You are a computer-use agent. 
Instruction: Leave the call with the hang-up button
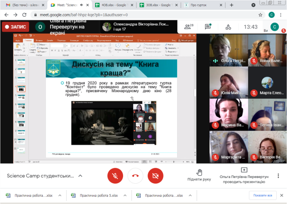click(135, 176)
